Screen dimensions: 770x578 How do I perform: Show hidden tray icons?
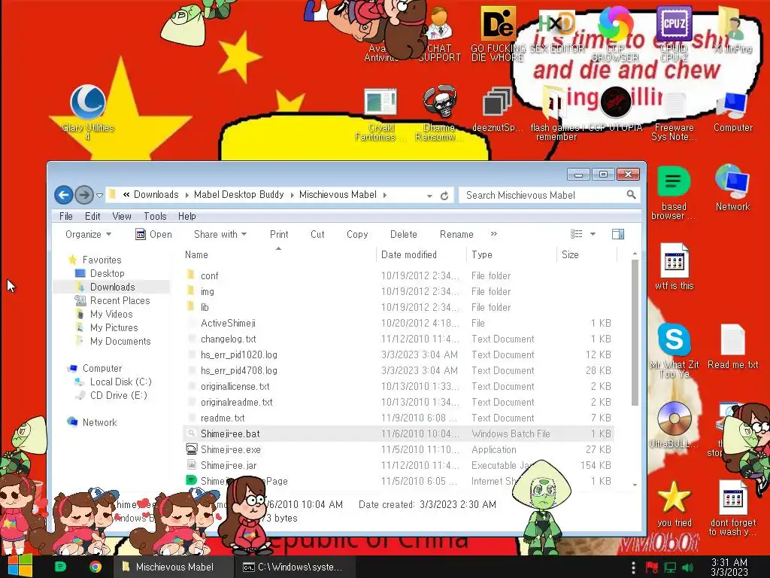633,567
